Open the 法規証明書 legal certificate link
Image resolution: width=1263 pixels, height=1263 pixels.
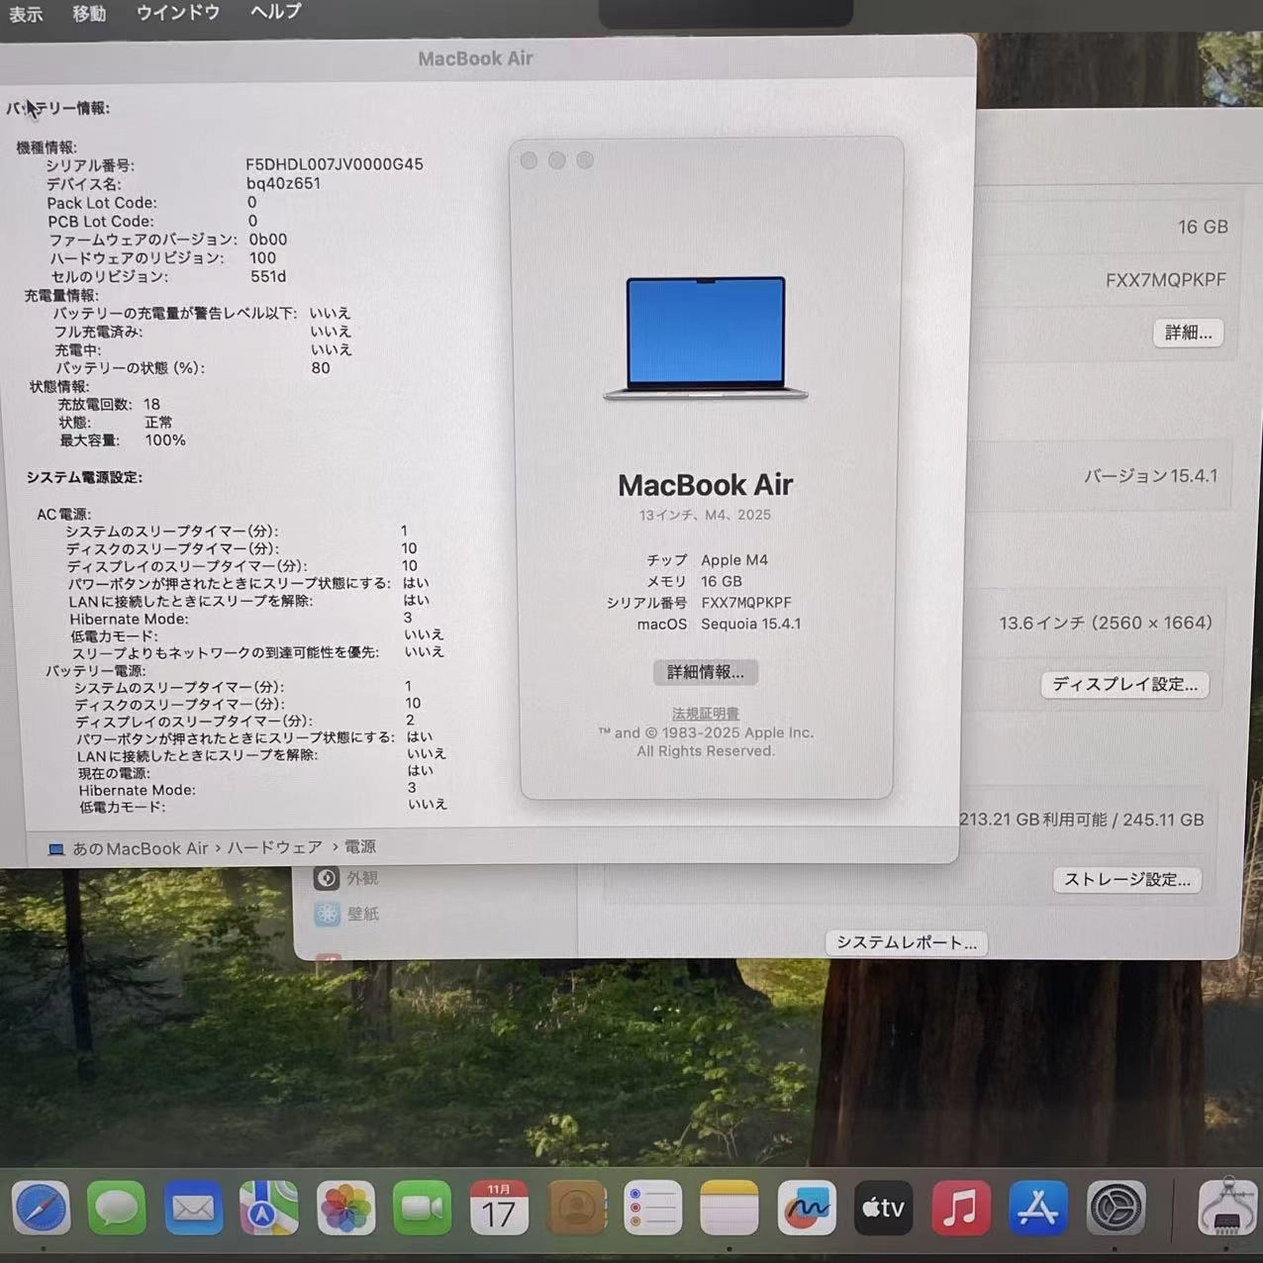tap(705, 713)
